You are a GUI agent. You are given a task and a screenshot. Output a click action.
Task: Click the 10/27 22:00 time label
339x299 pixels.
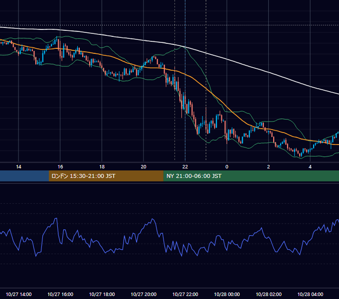(185, 294)
